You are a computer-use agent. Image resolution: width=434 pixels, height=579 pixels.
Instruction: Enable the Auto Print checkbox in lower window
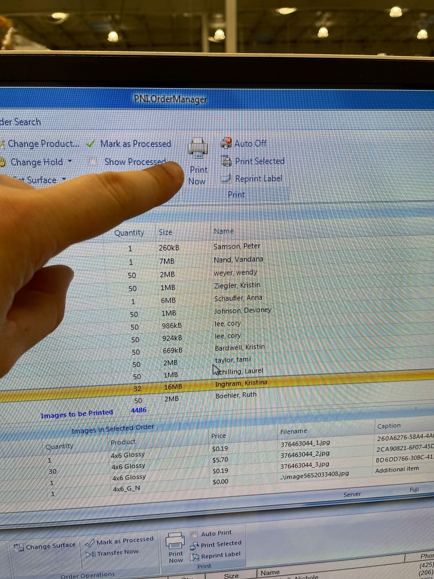[x=194, y=534]
